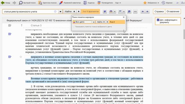Viewport: 185px width, 104px height.
Task: Expand marker color dropdown arrow
Action: click(x=94, y=22)
